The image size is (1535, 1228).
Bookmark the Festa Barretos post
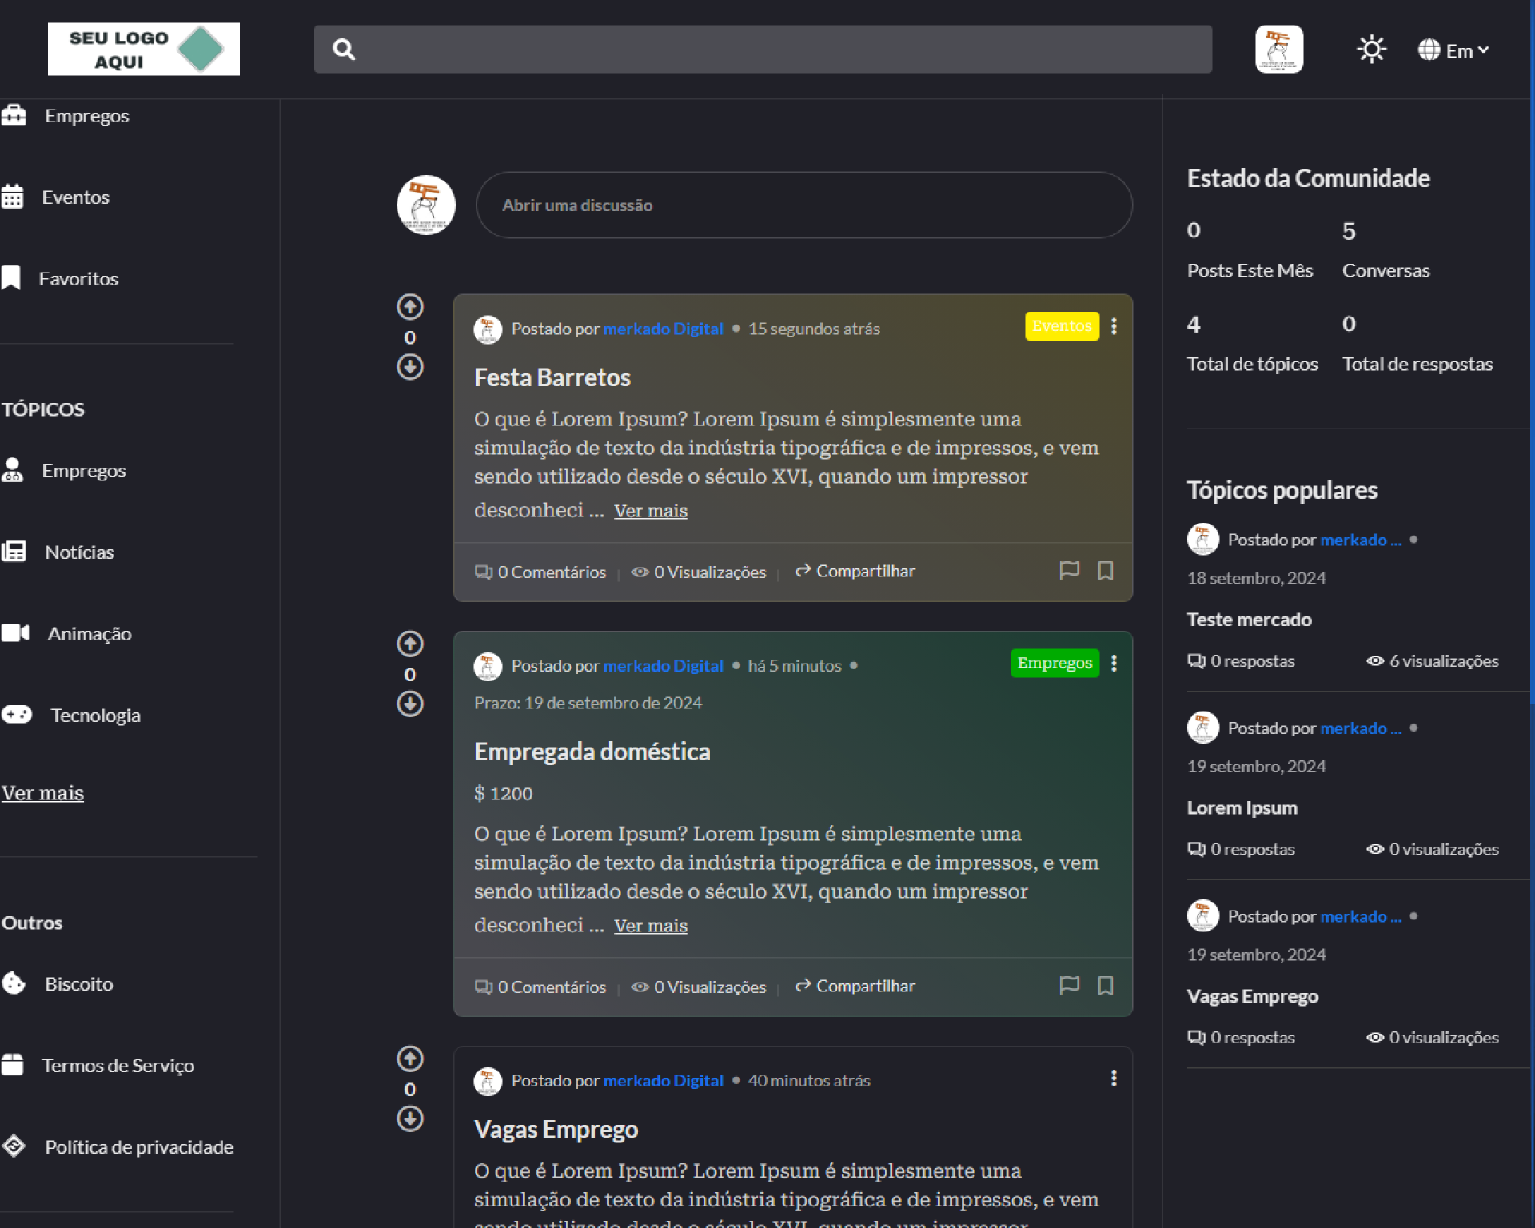click(x=1105, y=570)
